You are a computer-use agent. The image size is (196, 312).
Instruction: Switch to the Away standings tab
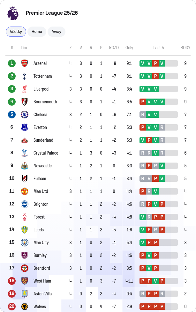57,32
